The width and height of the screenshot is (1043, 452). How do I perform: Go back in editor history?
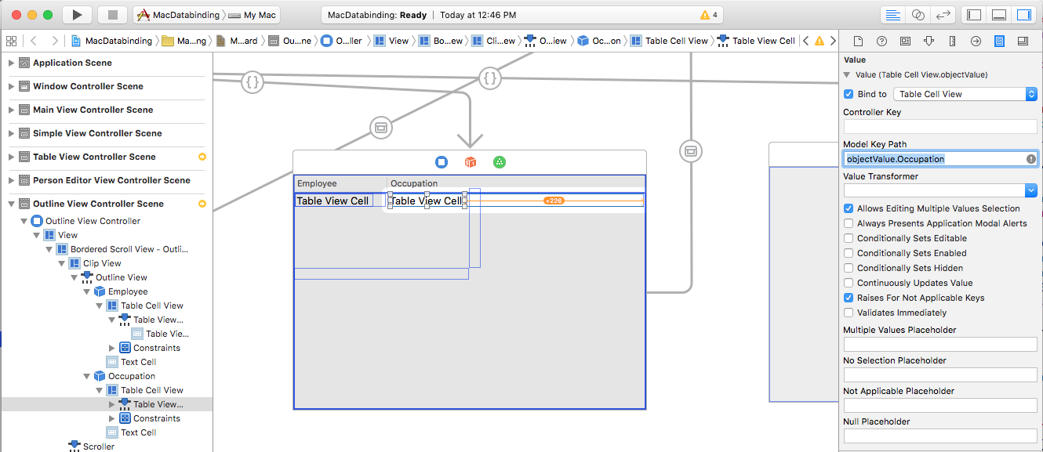[x=33, y=41]
